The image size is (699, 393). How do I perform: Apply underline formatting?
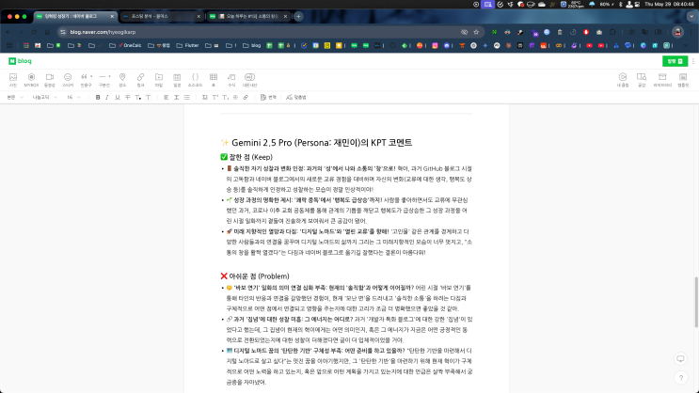pos(118,97)
